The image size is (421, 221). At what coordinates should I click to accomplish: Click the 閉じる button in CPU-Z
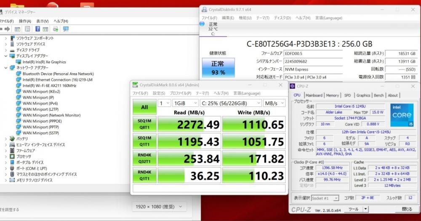[x=407, y=209]
